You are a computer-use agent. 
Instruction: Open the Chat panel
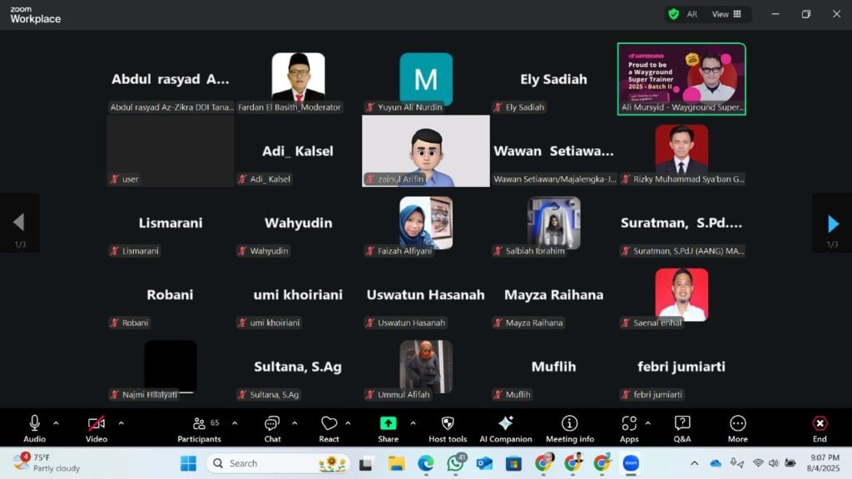point(272,429)
